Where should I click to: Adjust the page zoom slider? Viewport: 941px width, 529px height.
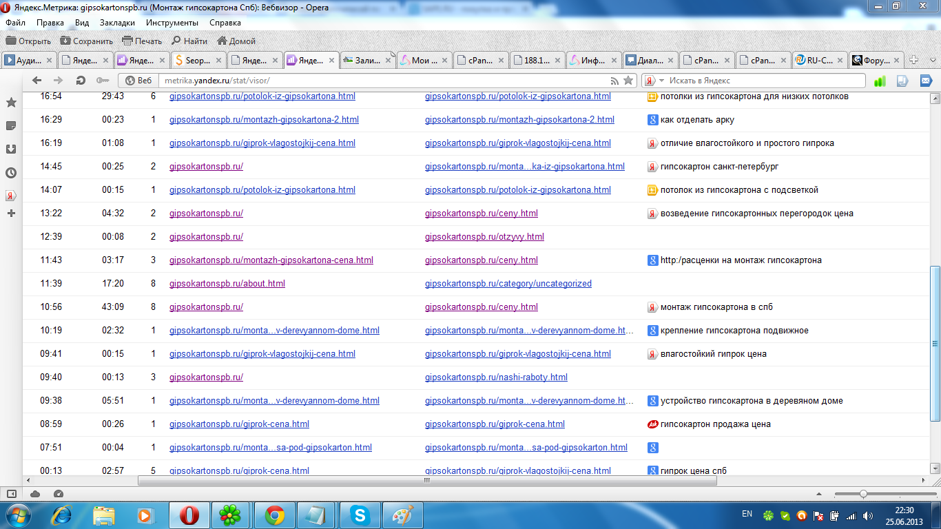(x=863, y=494)
